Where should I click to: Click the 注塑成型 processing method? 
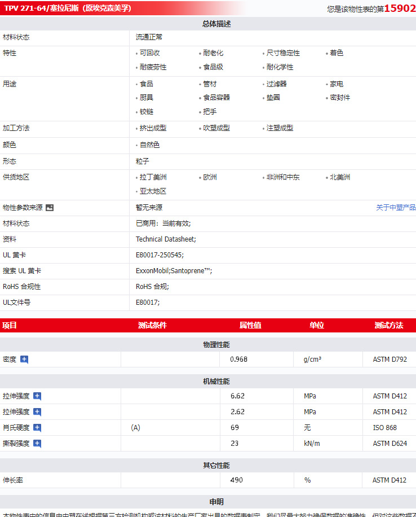pyautogui.click(x=280, y=128)
